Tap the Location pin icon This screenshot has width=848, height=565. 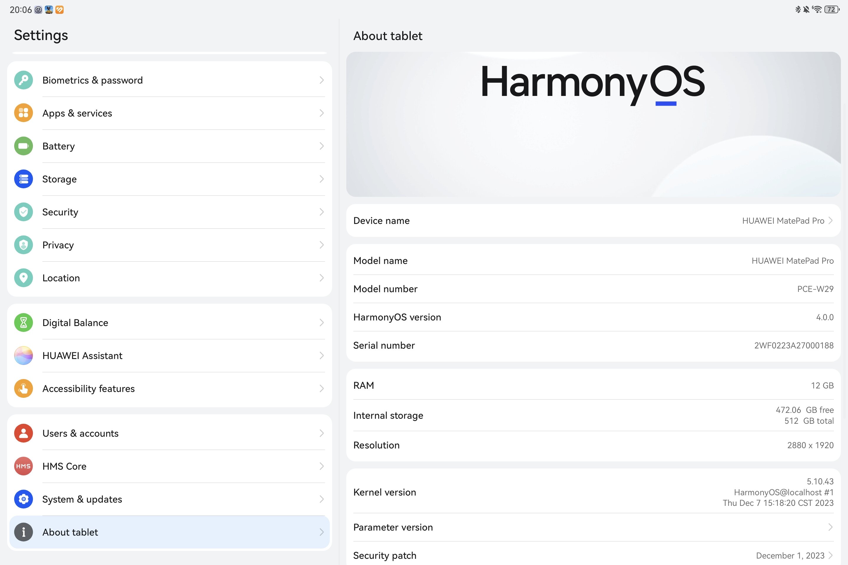[x=24, y=278]
